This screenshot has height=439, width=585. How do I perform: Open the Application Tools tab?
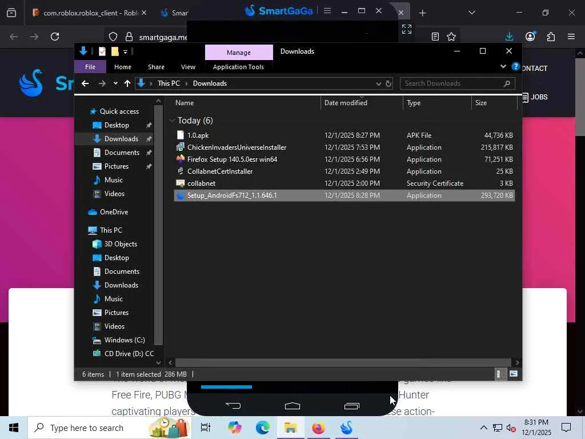tap(238, 67)
